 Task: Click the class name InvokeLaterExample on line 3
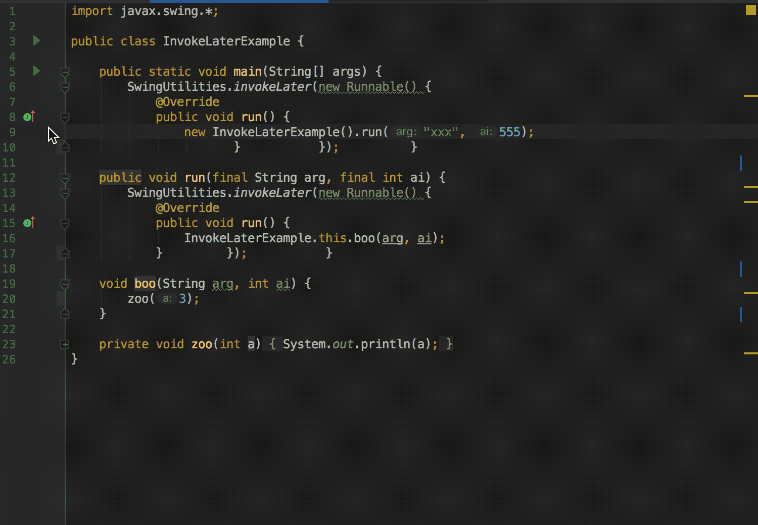coord(226,41)
